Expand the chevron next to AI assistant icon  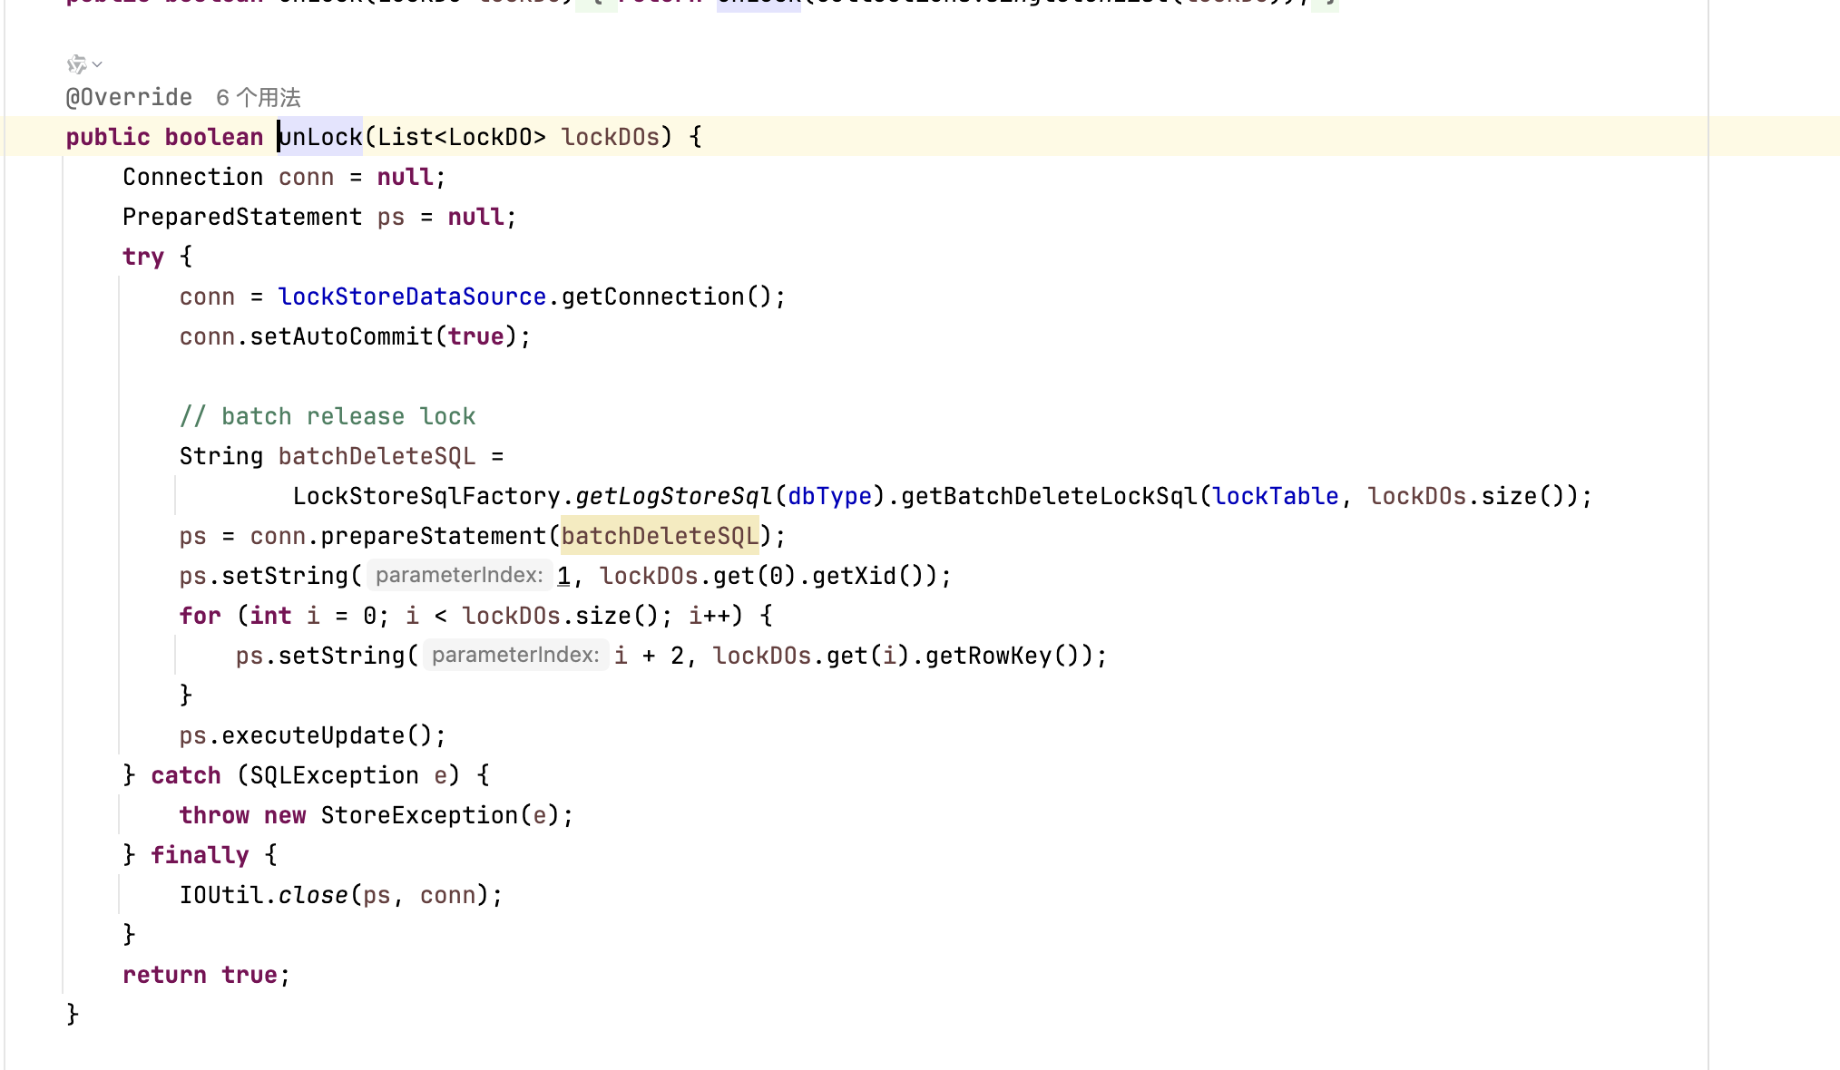click(97, 64)
